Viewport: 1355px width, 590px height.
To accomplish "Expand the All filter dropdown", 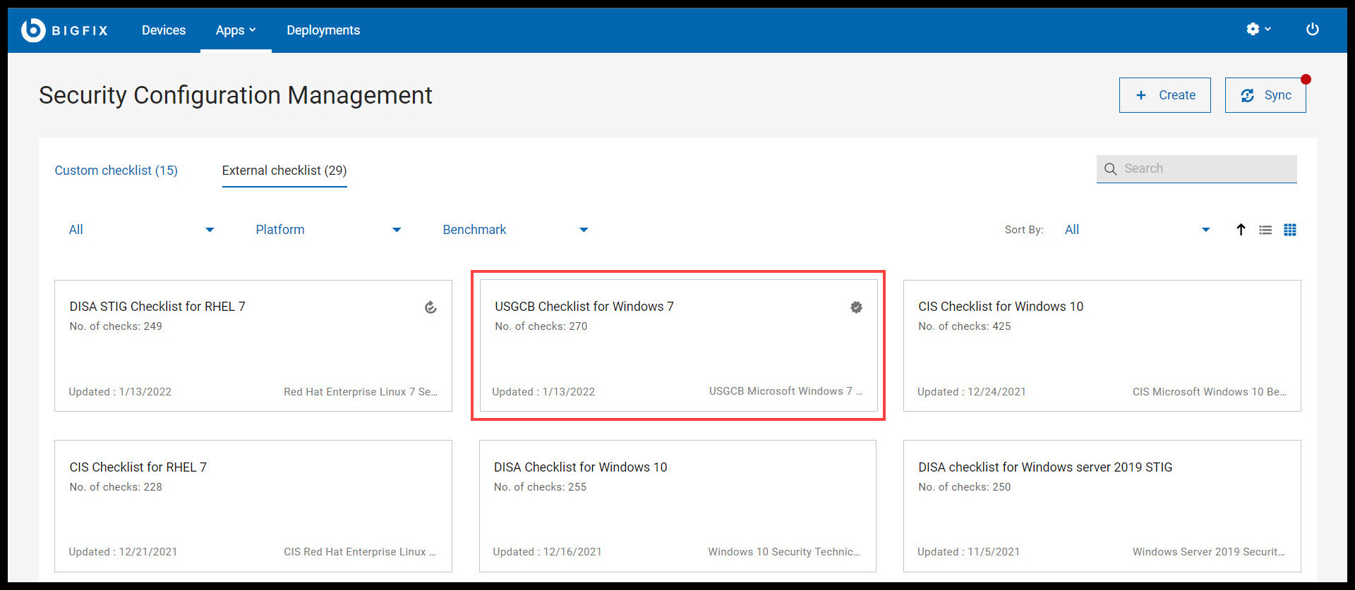I will click(141, 230).
